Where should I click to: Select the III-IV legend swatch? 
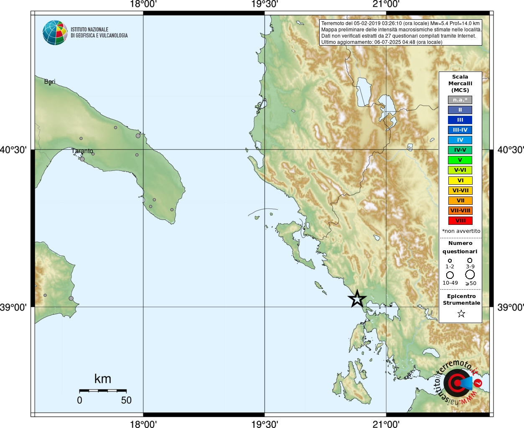(x=460, y=130)
